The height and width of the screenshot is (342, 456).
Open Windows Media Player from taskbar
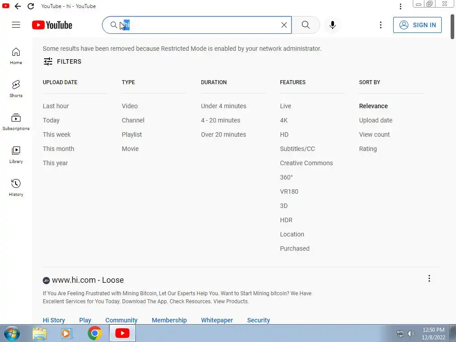[x=67, y=334]
